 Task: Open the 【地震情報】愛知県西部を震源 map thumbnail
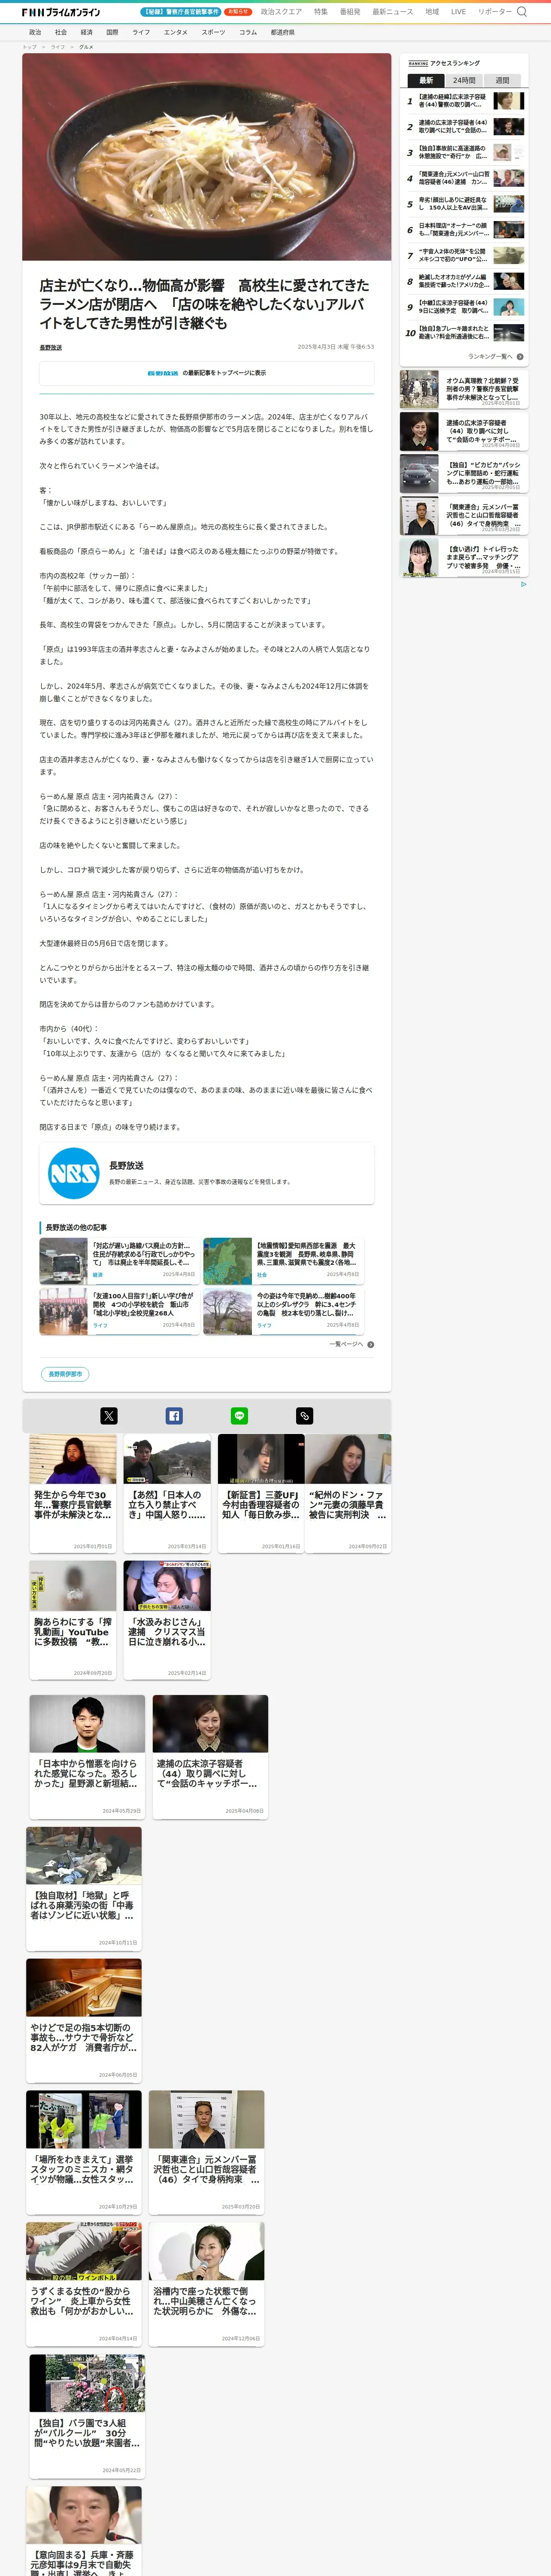[x=227, y=1260]
